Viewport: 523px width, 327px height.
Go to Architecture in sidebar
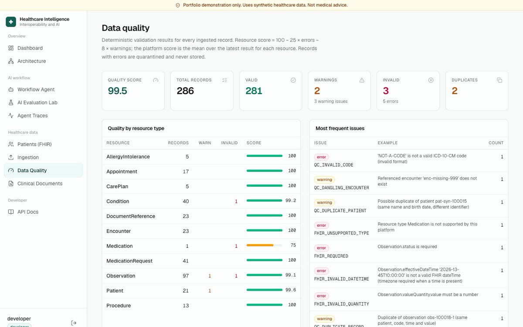(x=44, y=61)
